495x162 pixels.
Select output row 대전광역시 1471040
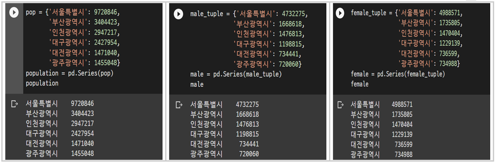point(60,144)
